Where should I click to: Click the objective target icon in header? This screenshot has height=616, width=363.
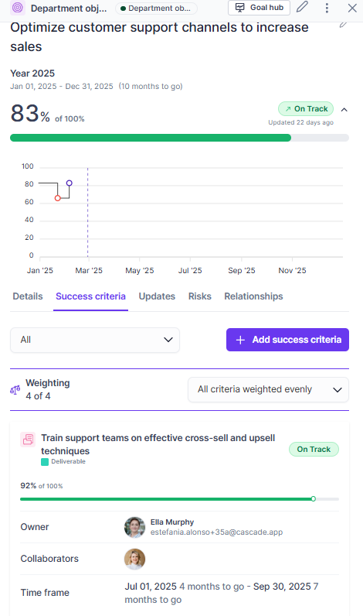click(18, 8)
